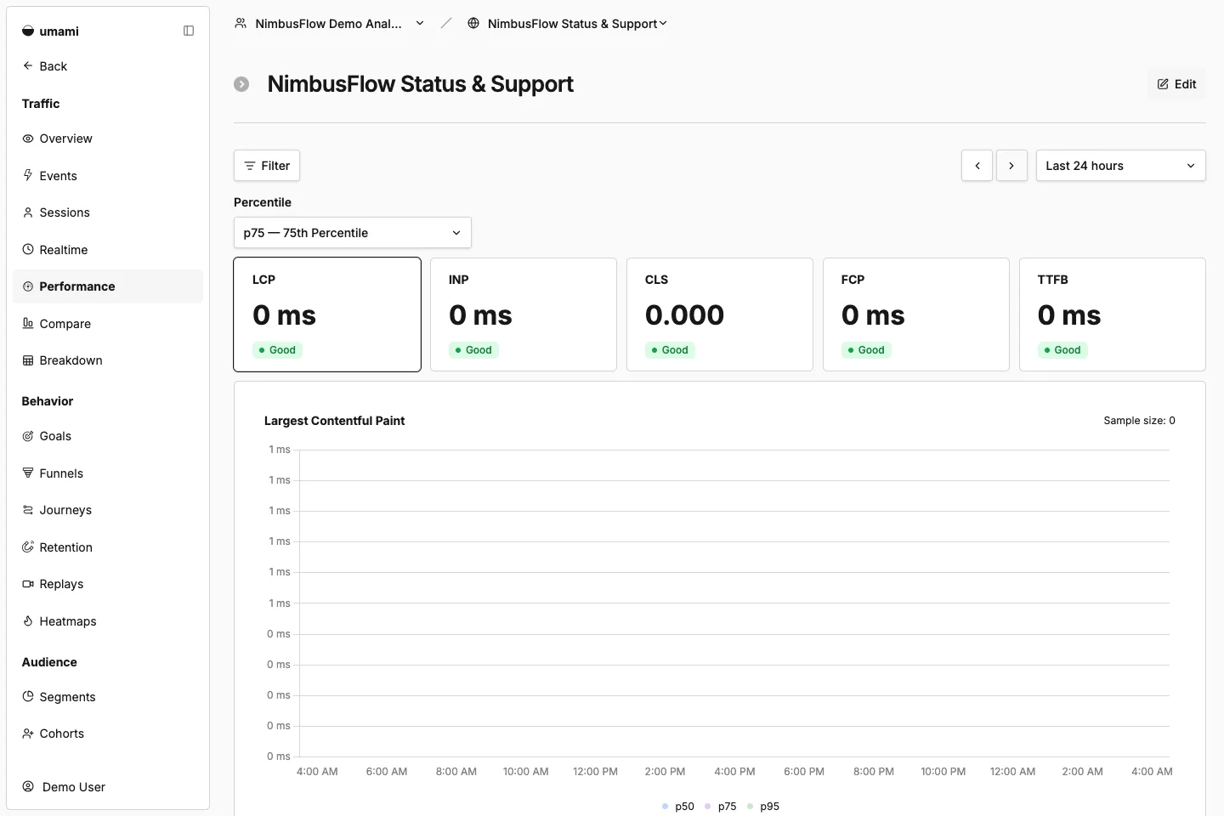The width and height of the screenshot is (1224, 816).
Task: Click the Realtime clock icon
Action: 28,249
